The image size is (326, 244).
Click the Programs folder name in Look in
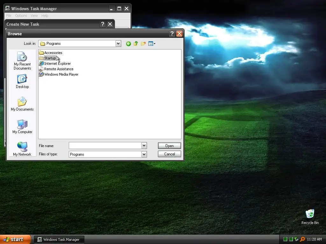coord(53,44)
